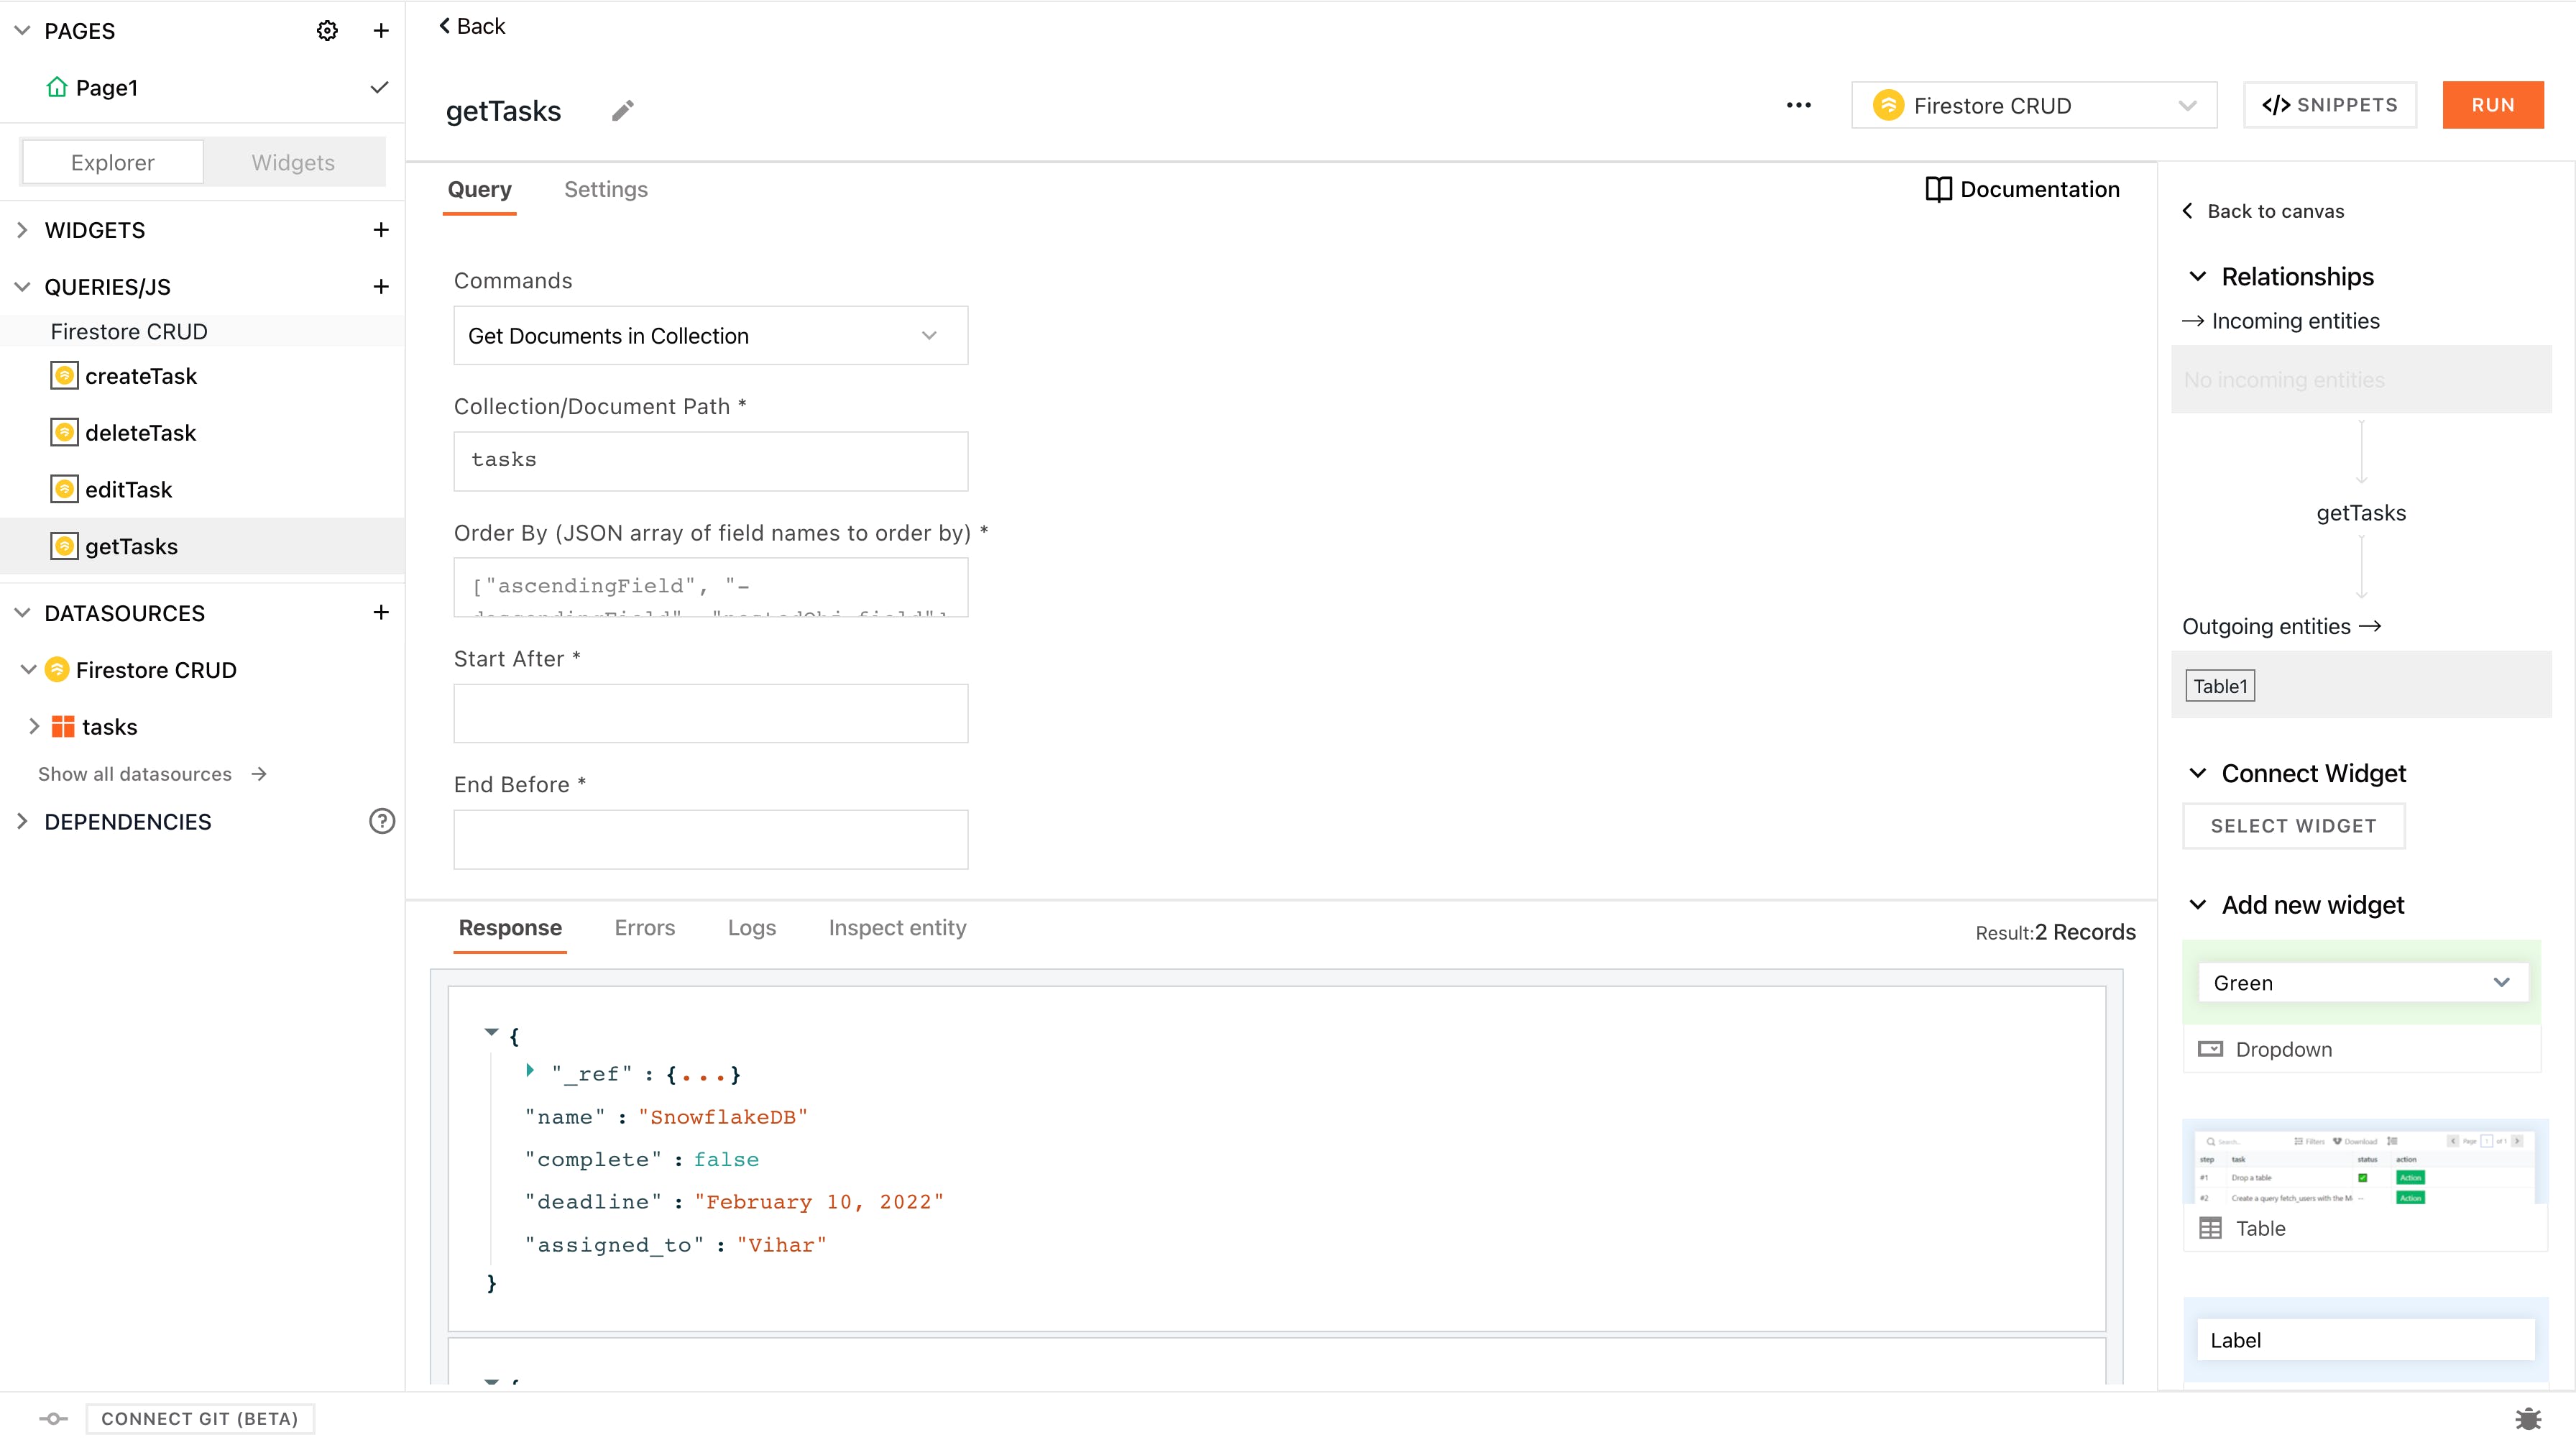
Task: Add a new query in QUERIES/JS
Action: [x=380, y=287]
